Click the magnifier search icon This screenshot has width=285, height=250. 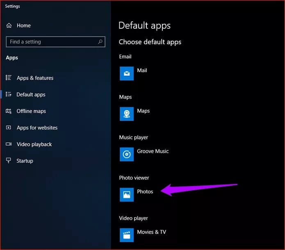click(x=100, y=42)
